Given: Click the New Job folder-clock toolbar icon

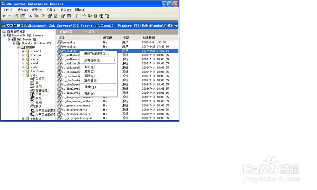Looking at the screenshot, I should (x=107, y=16).
